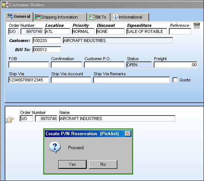Click the Ship Via Remarks field

click(x=132, y=80)
